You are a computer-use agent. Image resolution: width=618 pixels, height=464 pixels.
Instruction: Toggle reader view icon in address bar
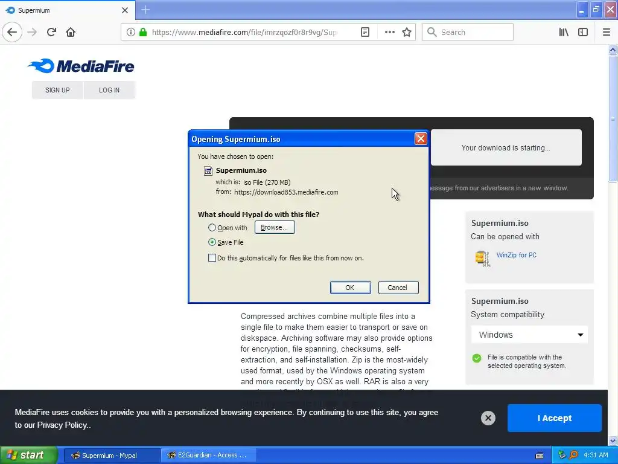(365, 32)
